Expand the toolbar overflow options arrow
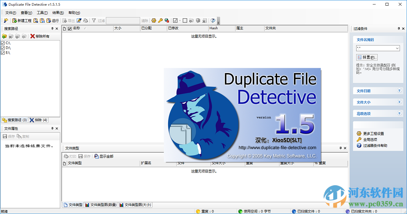 coord(219,21)
